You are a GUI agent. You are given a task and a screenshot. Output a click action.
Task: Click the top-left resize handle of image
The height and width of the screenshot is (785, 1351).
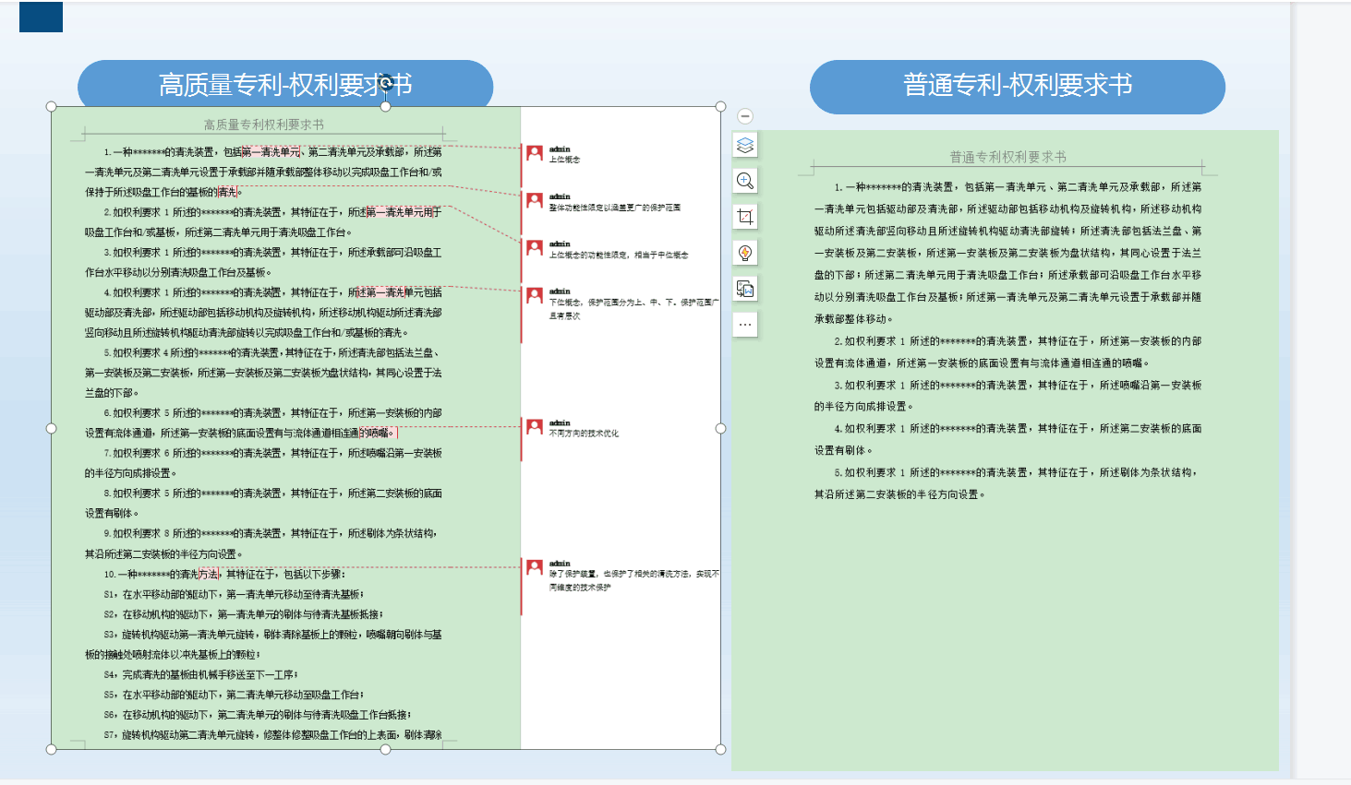point(52,107)
